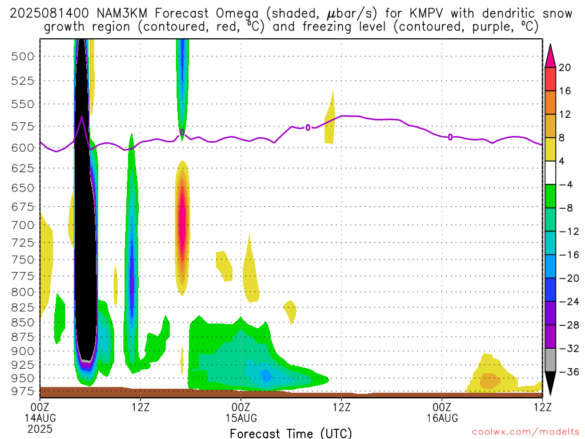
Task: Click the color bar value label -4
Action: [566, 185]
